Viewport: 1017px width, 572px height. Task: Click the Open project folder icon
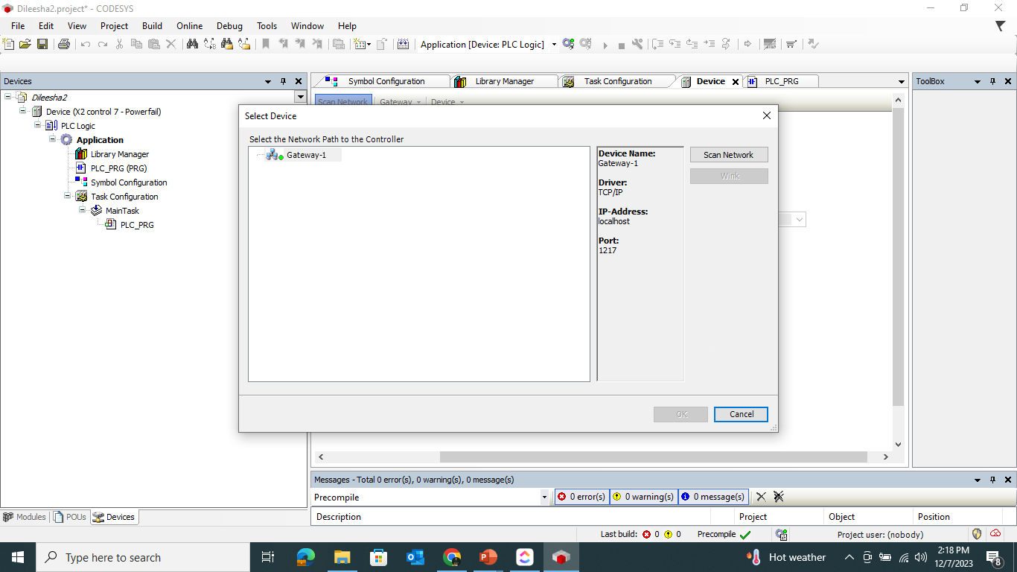tap(25, 45)
